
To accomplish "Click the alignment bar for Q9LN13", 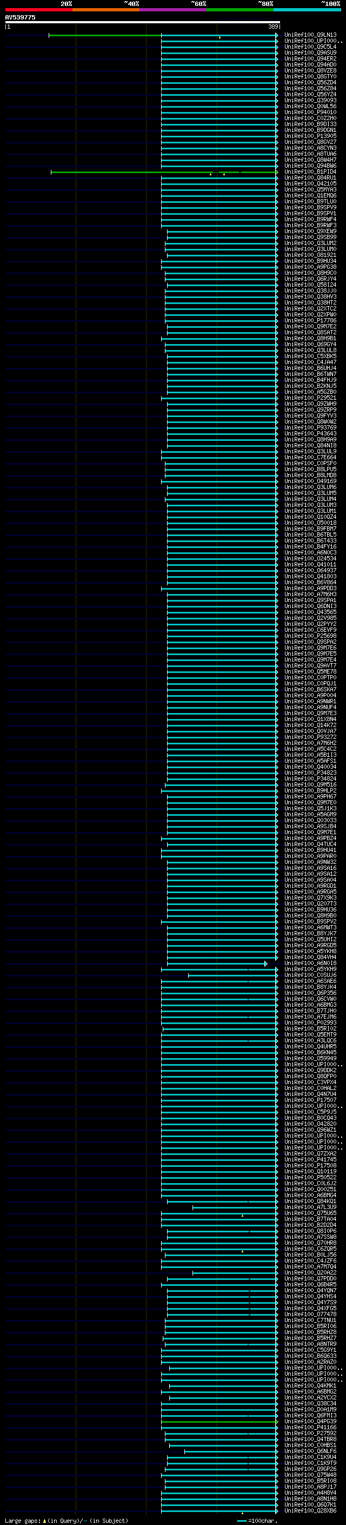I will tap(163, 36).
